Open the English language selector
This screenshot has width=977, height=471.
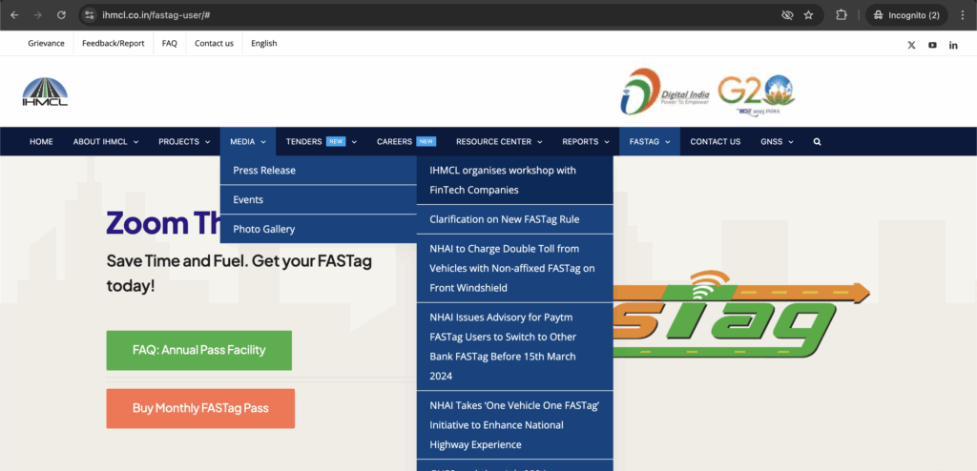(264, 44)
